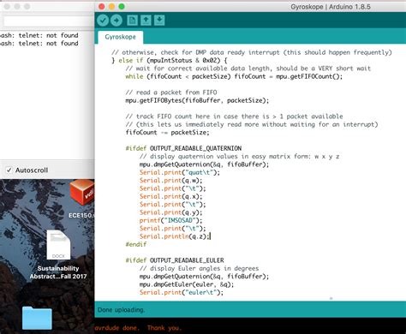
Task: Click the mpu.dmpGetEuler code line
Action: [x=187, y=284]
